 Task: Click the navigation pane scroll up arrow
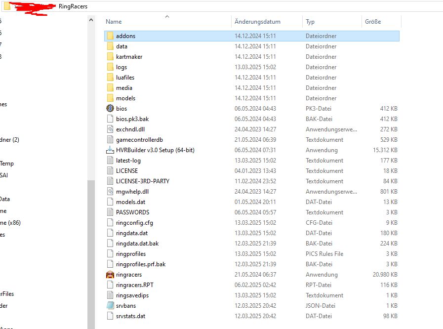pyautogui.click(x=91, y=20)
